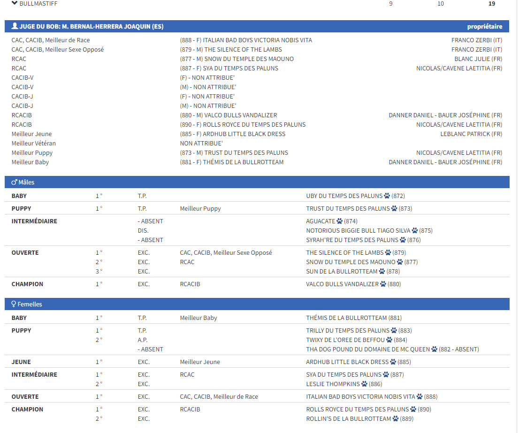
Task: Open paw icon for SYA DU TEMPS DES PALUNS (887)
Action: 386,374
